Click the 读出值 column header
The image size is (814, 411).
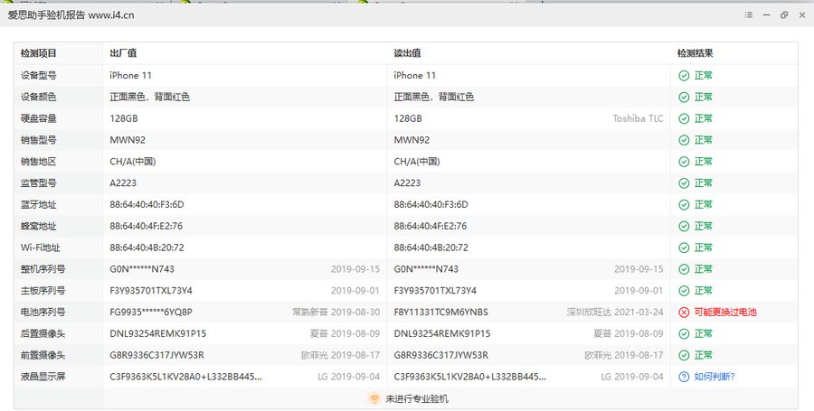point(407,53)
